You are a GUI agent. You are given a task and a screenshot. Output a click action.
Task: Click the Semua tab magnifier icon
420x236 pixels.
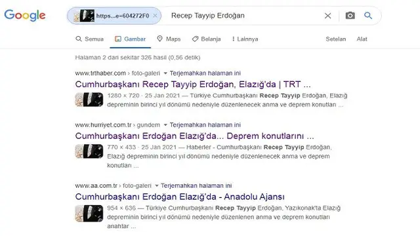tap(79, 39)
